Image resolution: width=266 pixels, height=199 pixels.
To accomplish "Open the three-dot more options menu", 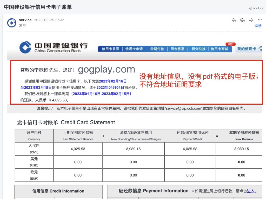I will 260,20.
